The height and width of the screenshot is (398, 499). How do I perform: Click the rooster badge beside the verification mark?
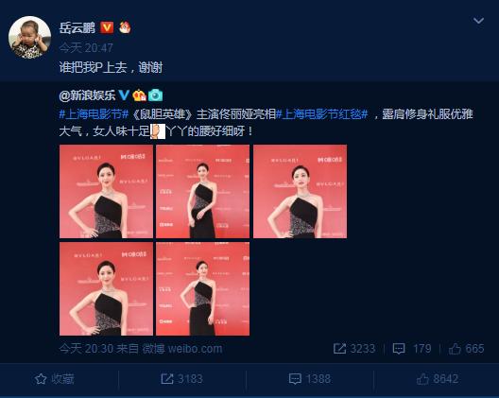[x=125, y=27]
